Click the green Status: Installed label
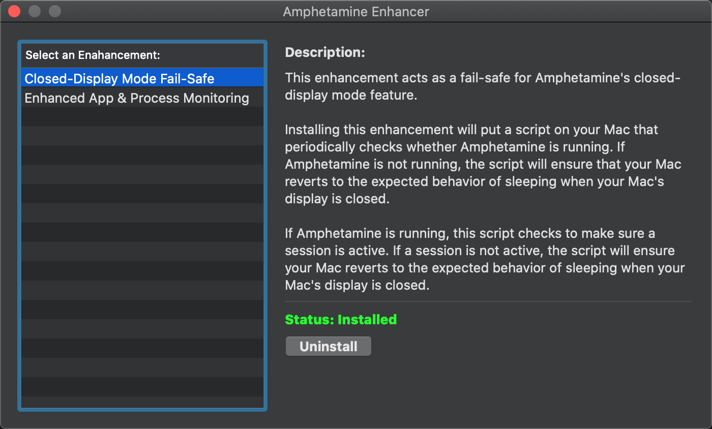This screenshot has height=429, width=712. point(341,320)
